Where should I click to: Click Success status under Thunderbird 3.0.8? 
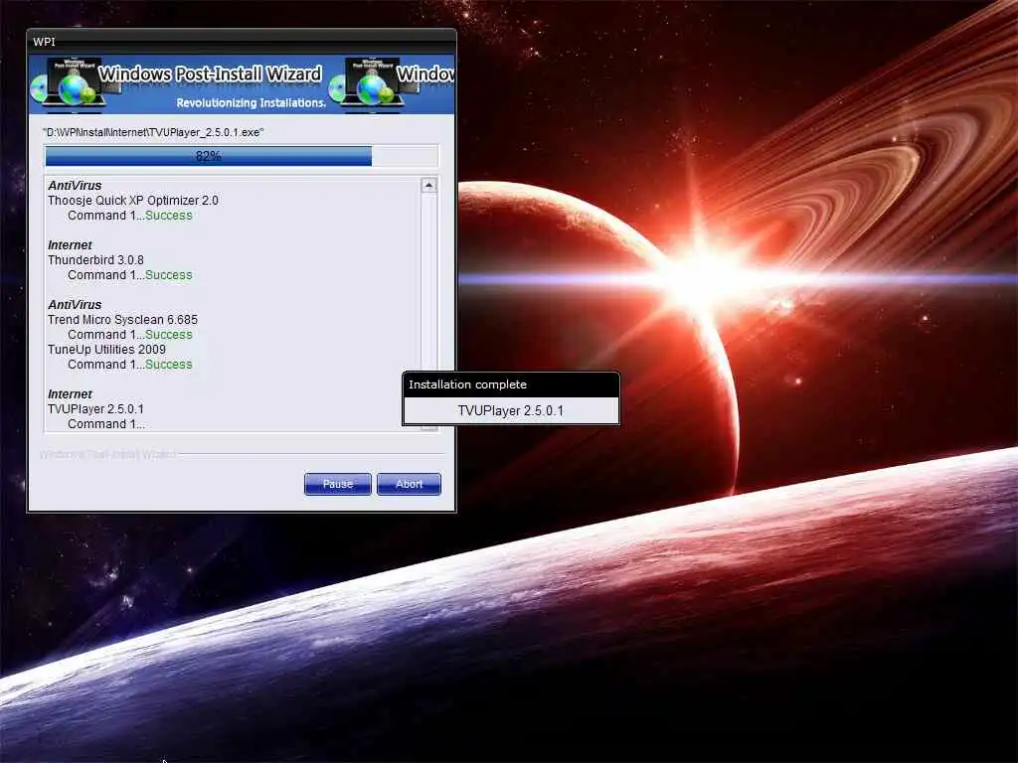[x=169, y=275]
